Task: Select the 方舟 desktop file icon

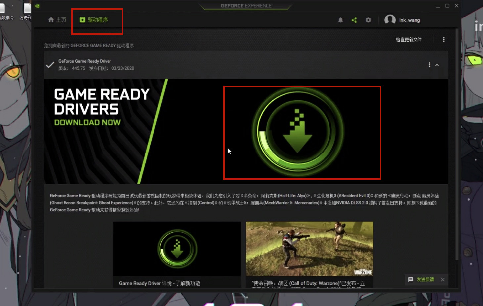Action: [26, 12]
